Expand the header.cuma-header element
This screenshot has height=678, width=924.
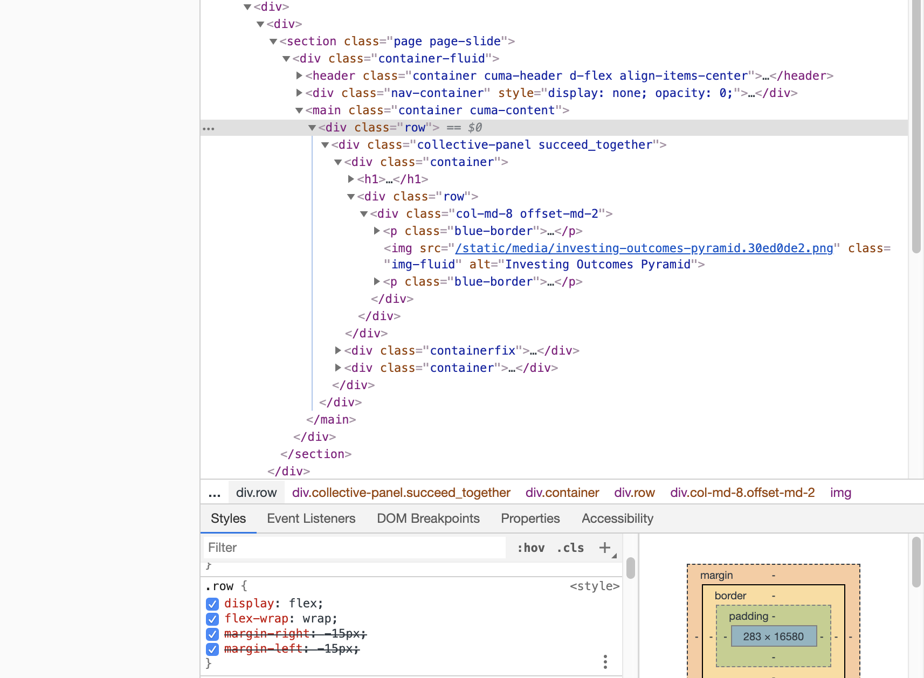tap(299, 76)
